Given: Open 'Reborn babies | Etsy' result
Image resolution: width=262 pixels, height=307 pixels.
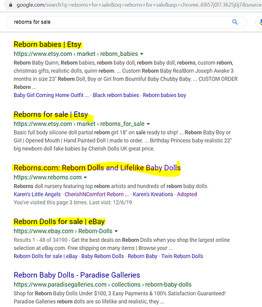Looking at the screenshot, I should click(x=47, y=44).
